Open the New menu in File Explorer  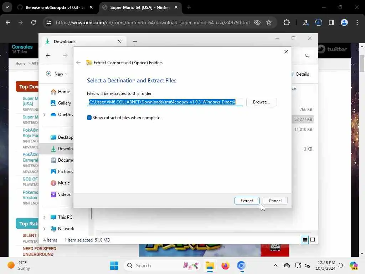pos(57,74)
